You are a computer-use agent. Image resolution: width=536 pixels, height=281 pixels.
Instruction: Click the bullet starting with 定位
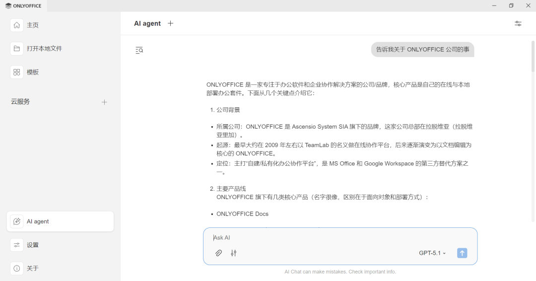pyautogui.click(x=342, y=168)
